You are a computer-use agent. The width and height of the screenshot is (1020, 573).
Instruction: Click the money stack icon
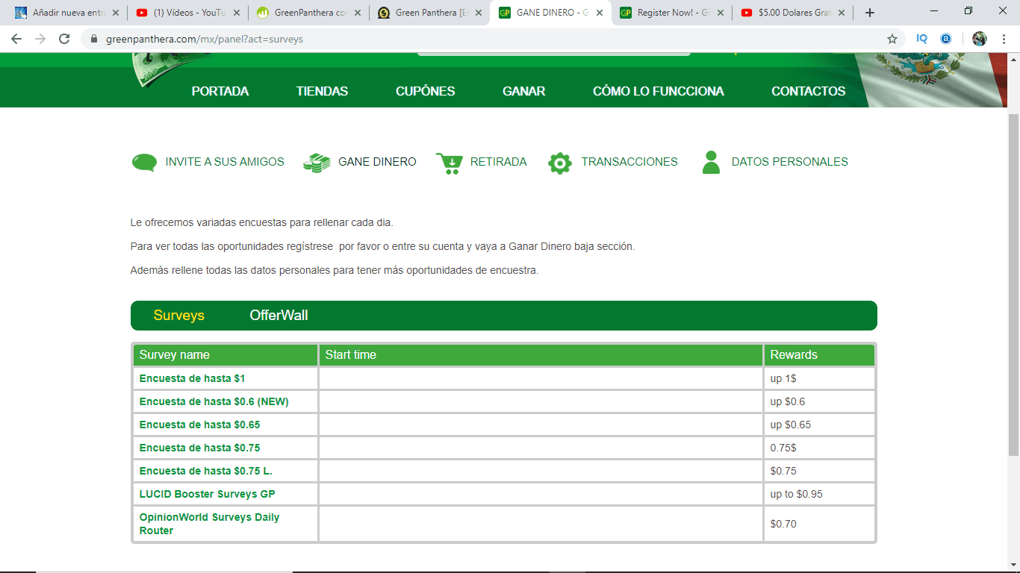click(x=317, y=162)
